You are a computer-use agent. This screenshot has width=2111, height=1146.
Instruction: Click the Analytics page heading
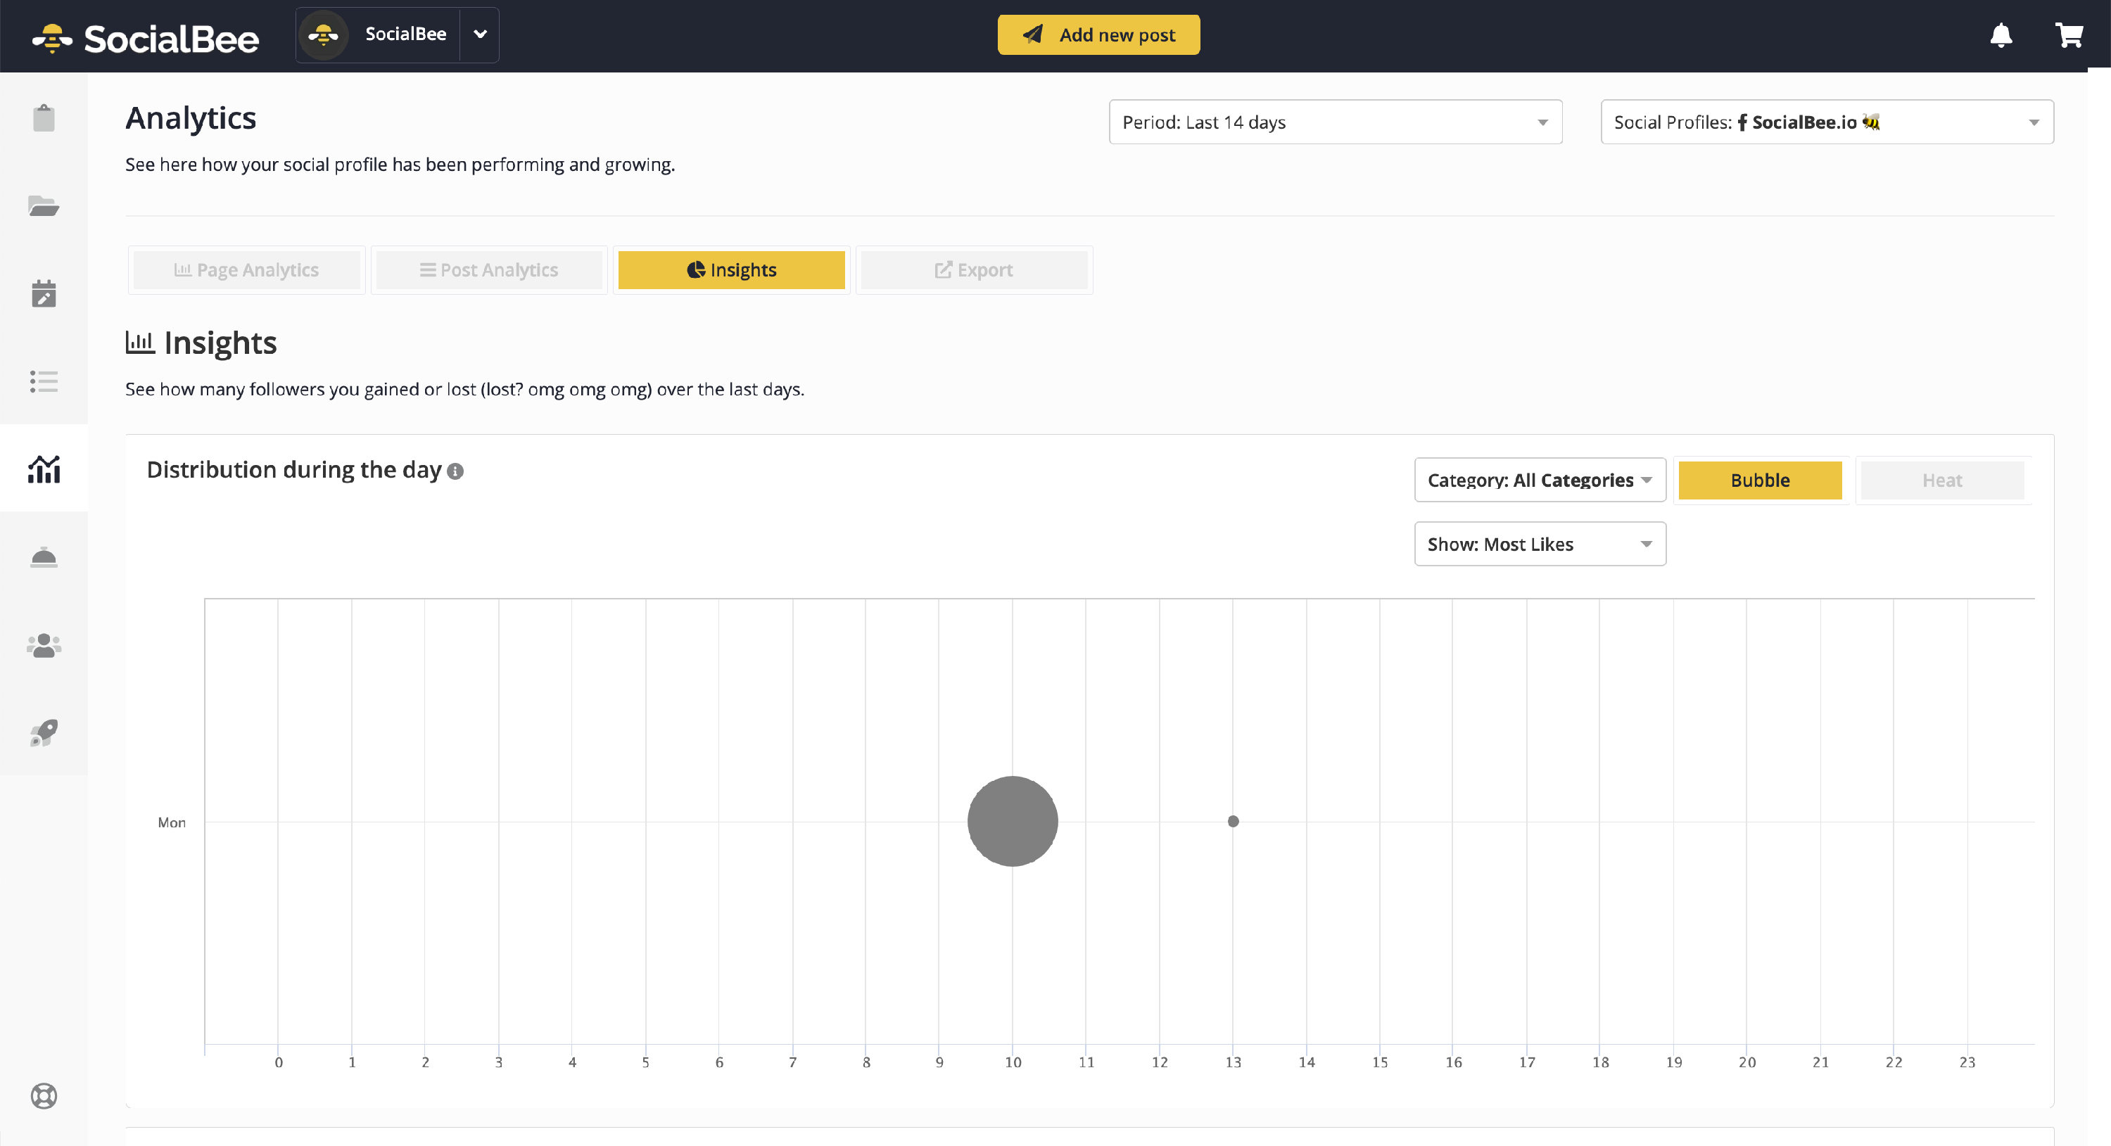point(191,120)
